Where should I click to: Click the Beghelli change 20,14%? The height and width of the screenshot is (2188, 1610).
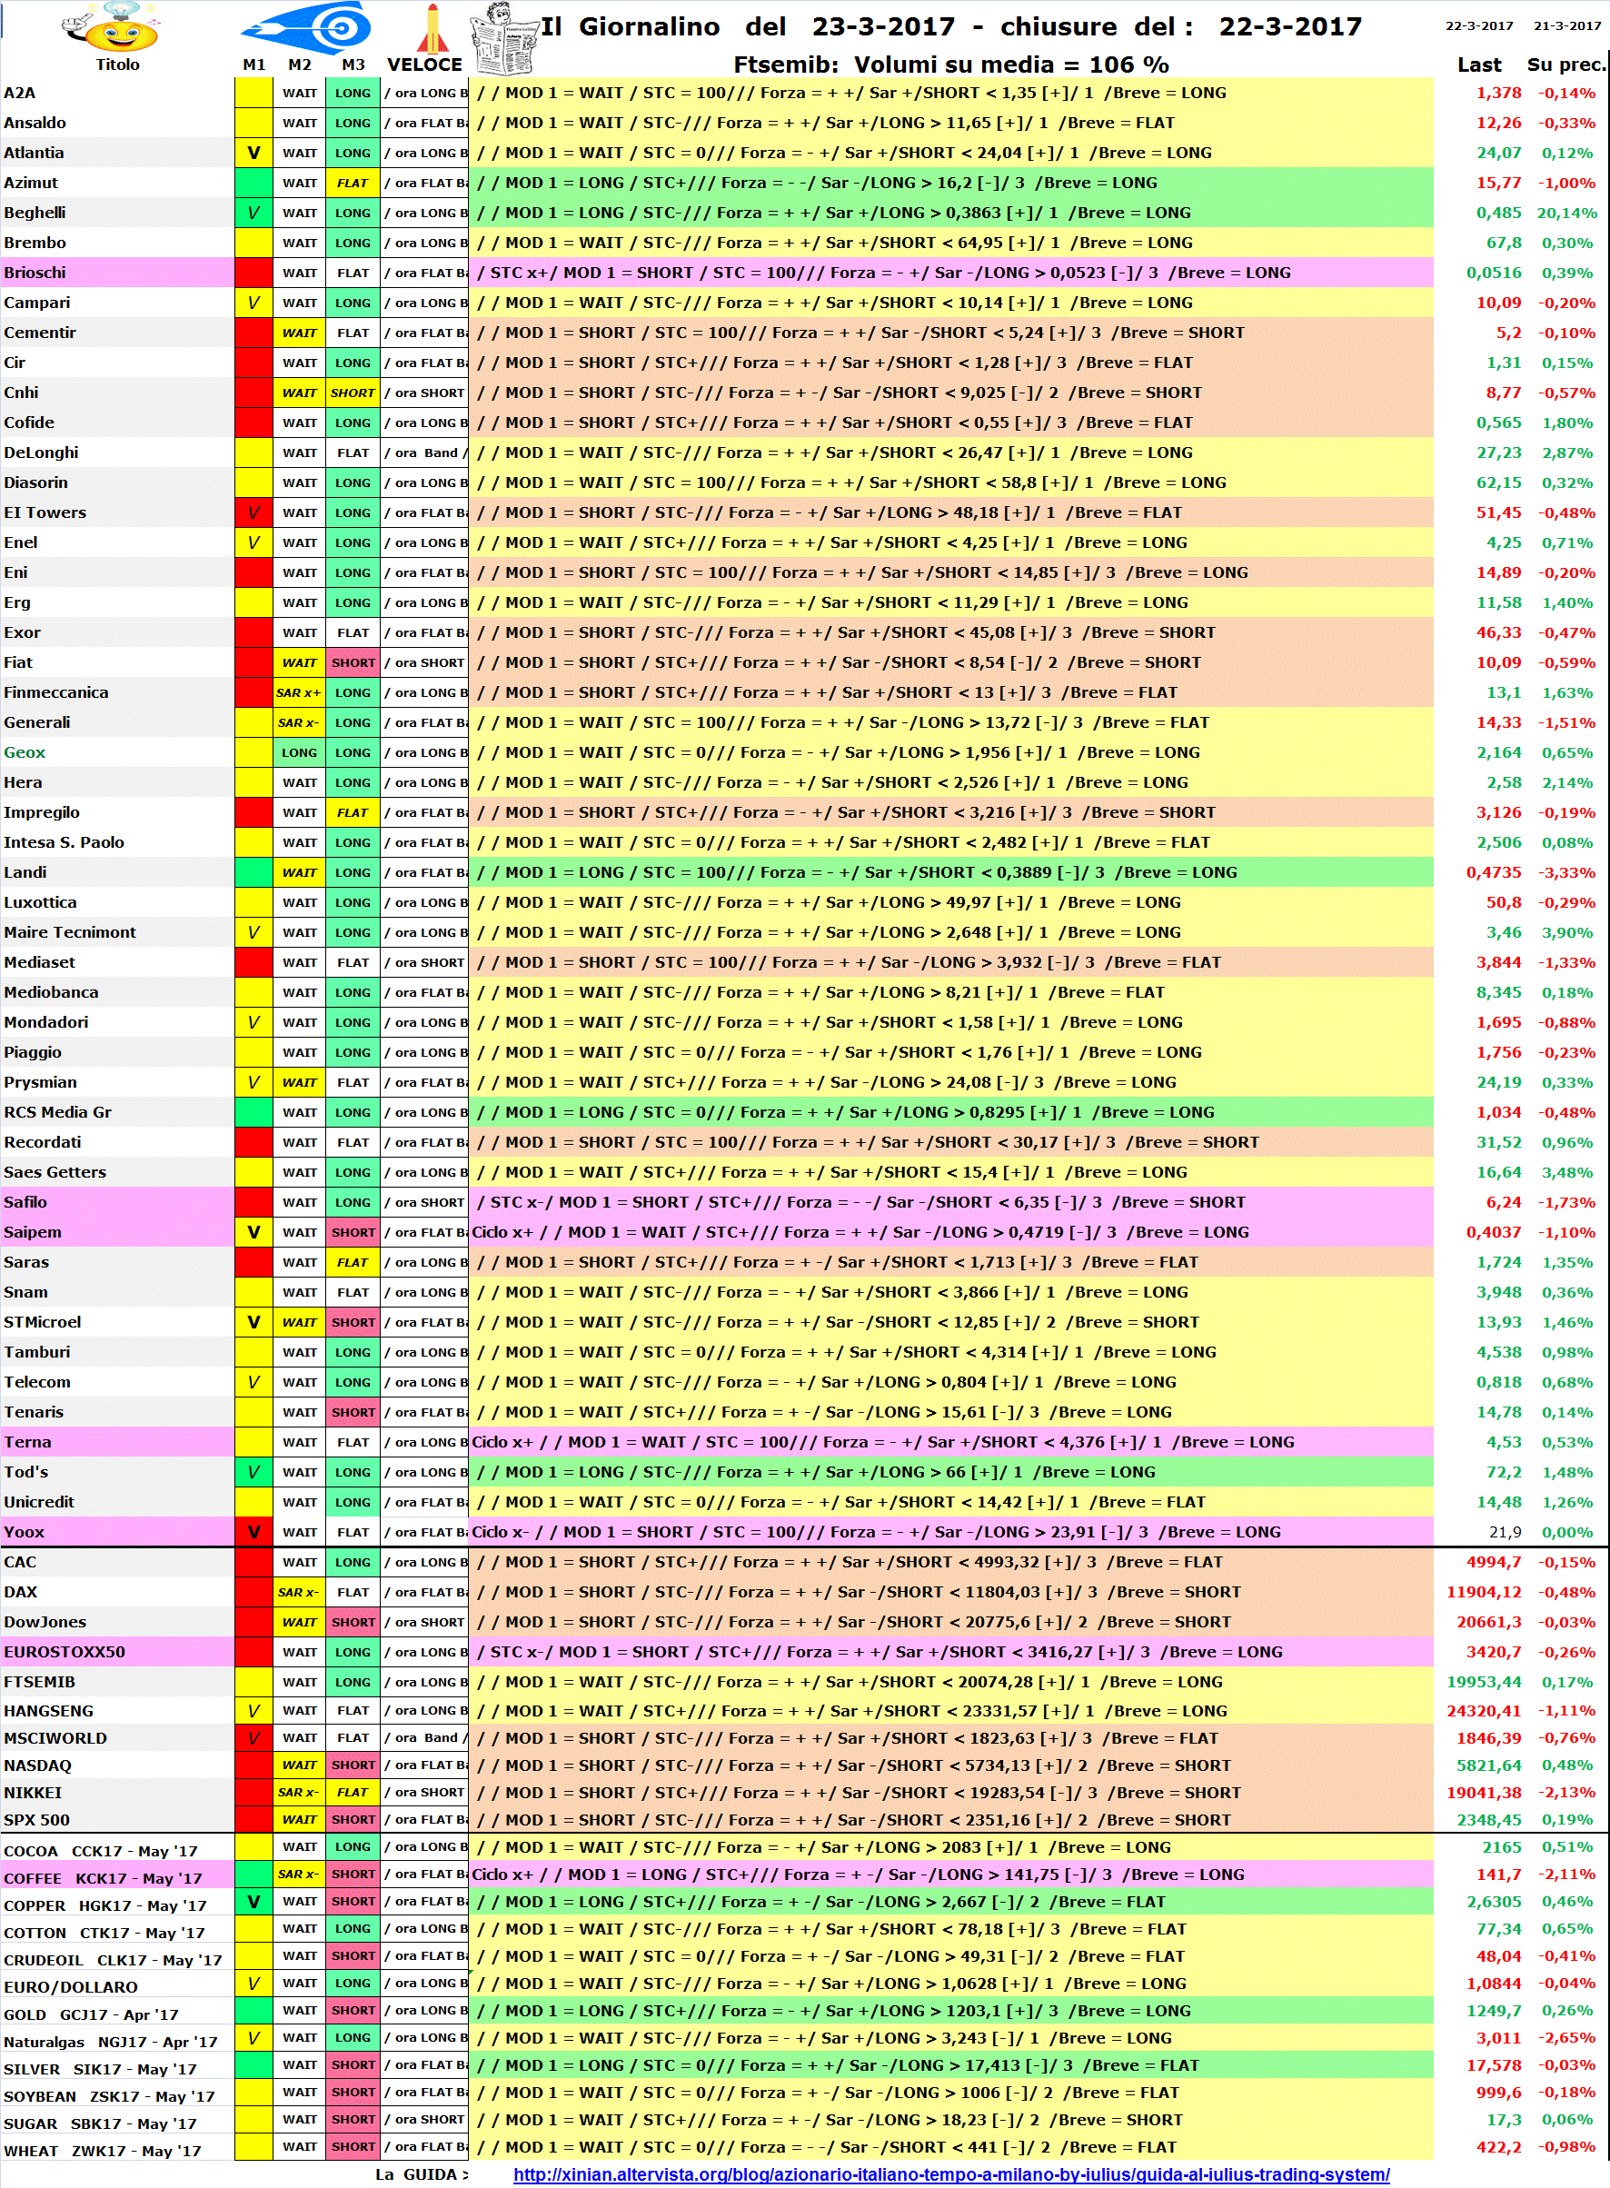click(x=1566, y=213)
